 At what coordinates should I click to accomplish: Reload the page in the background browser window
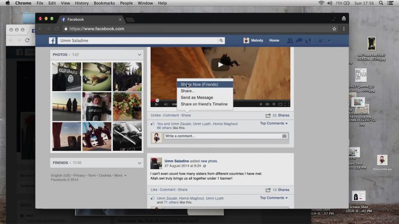[x=27, y=40]
